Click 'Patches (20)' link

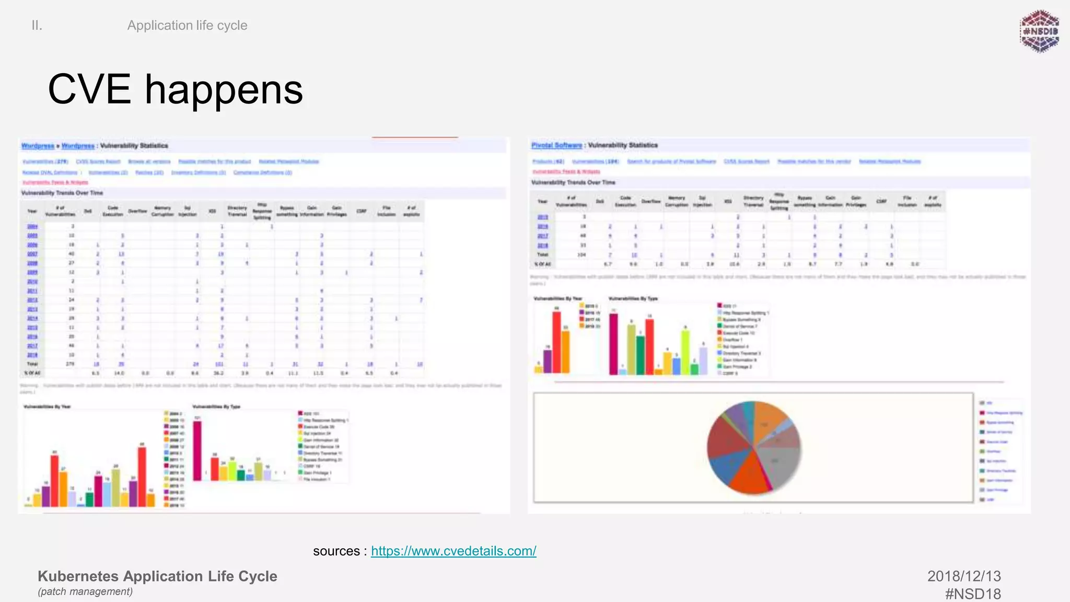[x=149, y=172]
